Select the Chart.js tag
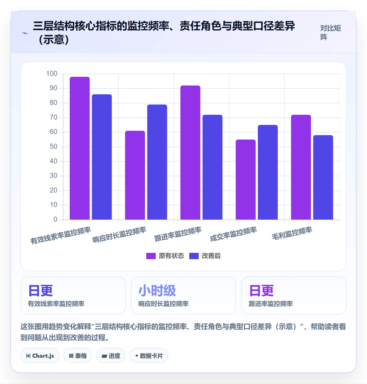 [x=40, y=356]
